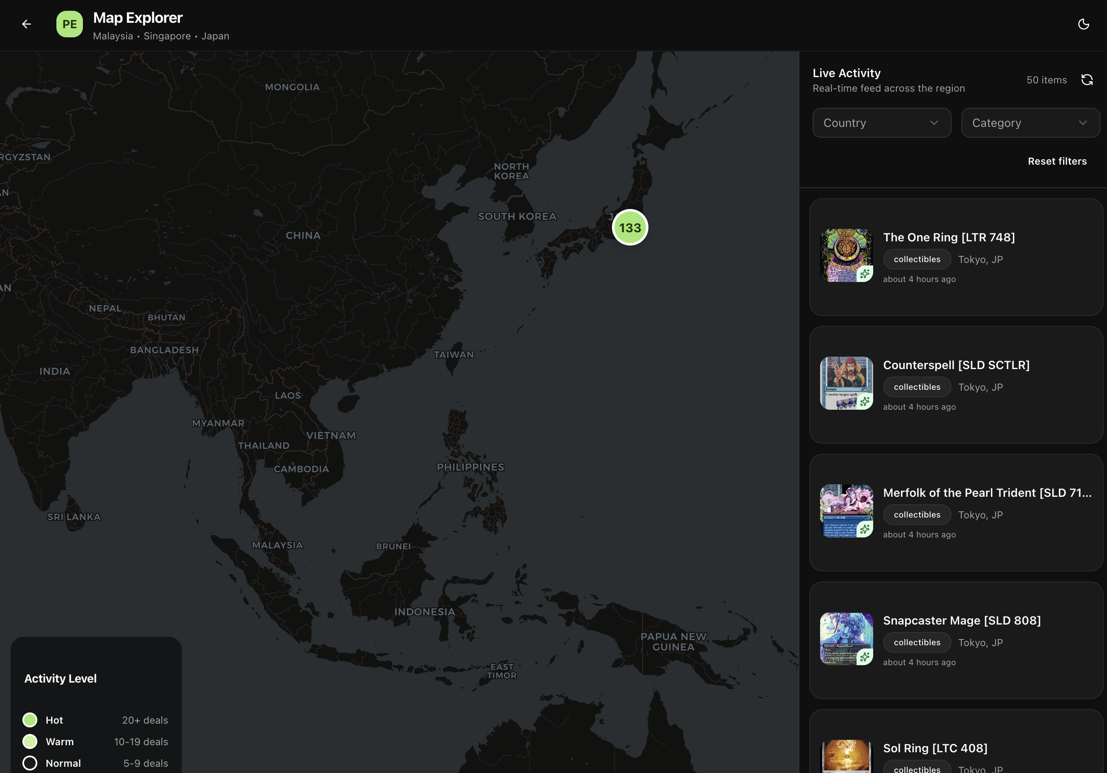The width and height of the screenshot is (1107, 773).
Task: Click the back arrow icon
Action: (27, 24)
